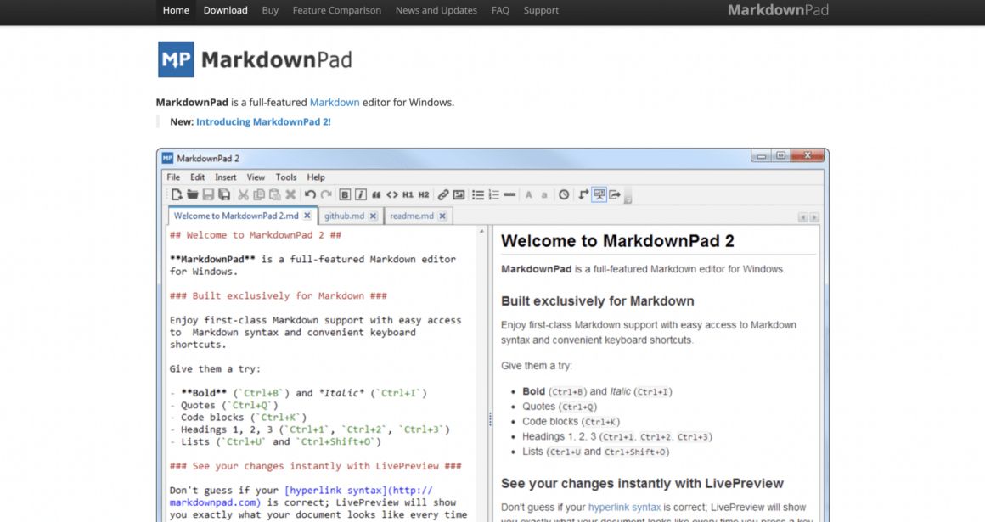Open the View menu
Image resolution: width=985 pixels, height=522 pixels.
[x=256, y=177]
